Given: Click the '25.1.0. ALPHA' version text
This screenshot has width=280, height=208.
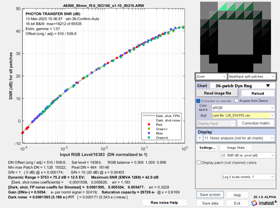Looking at the screenshot, I should click(x=265, y=197).
